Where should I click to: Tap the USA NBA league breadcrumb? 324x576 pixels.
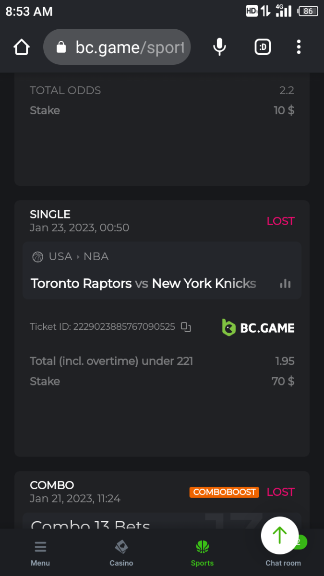pos(79,257)
